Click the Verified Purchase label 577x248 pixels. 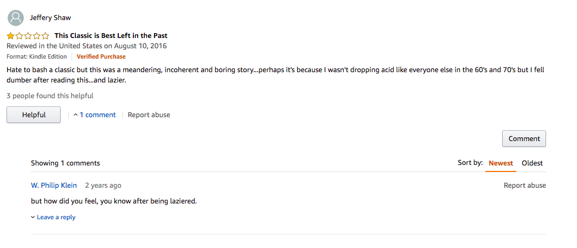click(x=101, y=56)
